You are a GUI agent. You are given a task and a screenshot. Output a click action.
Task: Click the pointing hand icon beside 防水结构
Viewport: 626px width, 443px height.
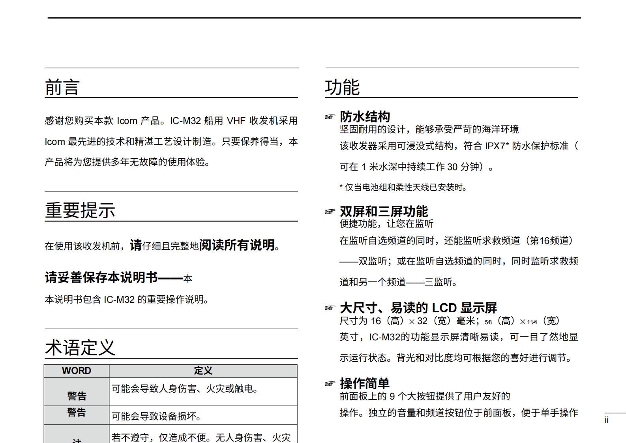(330, 117)
